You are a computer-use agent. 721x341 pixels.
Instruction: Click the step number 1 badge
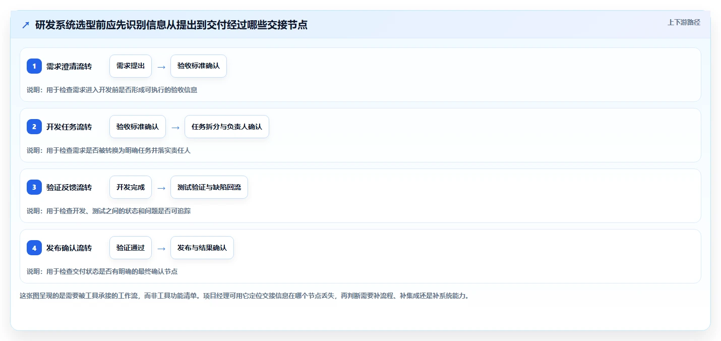click(34, 66)
